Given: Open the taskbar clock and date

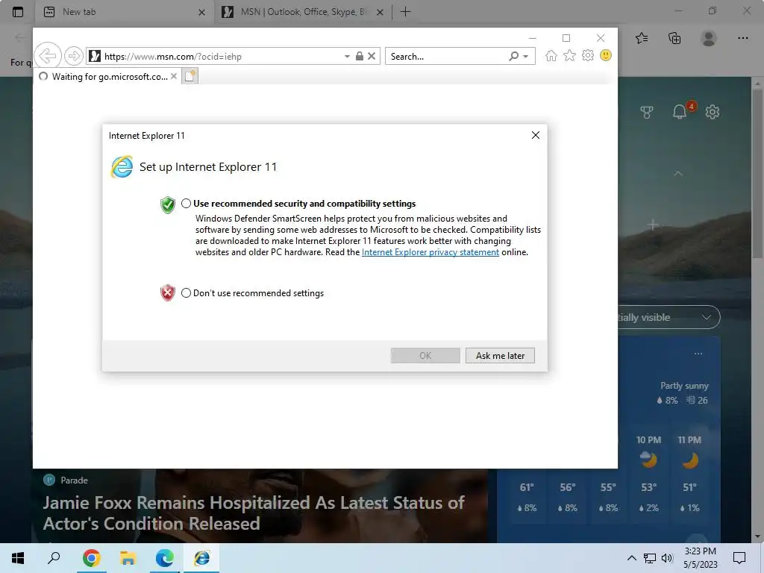Looking at the screenshot, I should pos(700,558).
